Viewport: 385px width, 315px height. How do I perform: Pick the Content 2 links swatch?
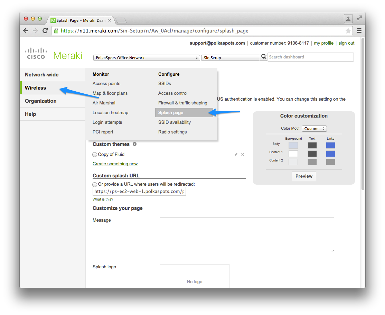coord(330,162)
